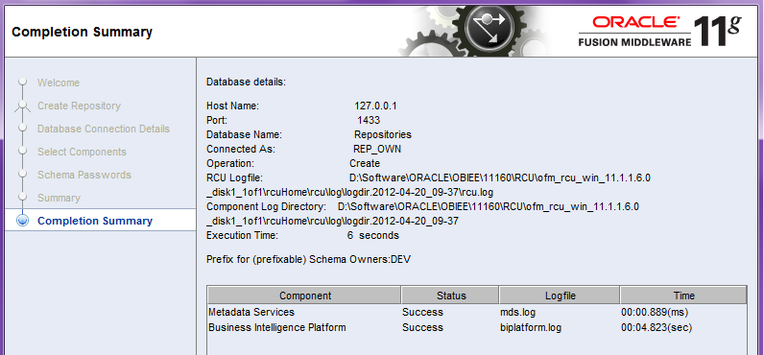Click the Database Connection Details step bullet

click(x=22, y=128)
